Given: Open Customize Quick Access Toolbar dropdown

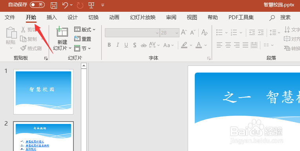Looking at the screenshot, I should click(103, 5).
